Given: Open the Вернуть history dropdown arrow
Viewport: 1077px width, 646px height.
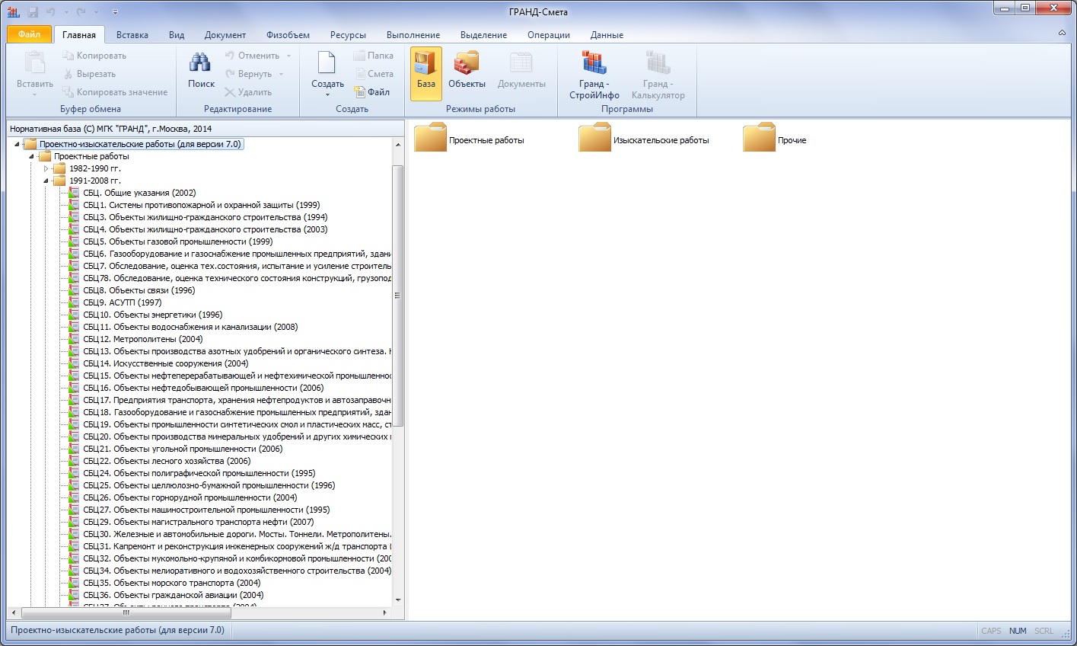Looking at the screenshot, I should coord(281,74).
